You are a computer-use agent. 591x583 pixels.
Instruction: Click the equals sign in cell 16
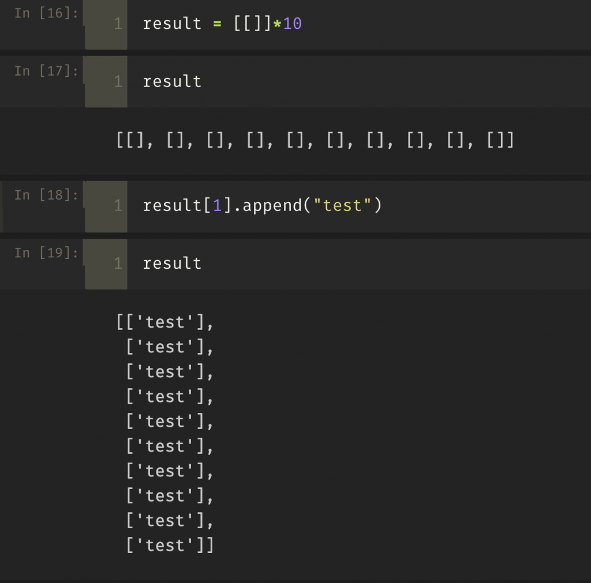point(218,24)
